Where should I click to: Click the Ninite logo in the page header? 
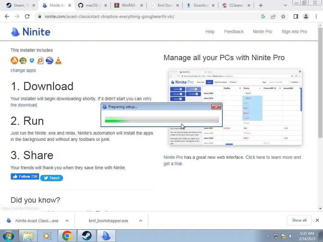[x=31, y=32]
